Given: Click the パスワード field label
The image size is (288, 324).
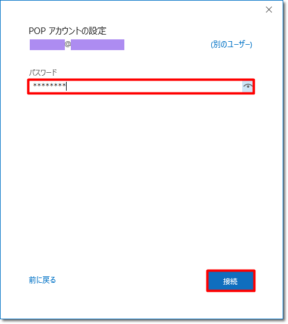Looking at the screenshot, I should click(x=43, y=73).
